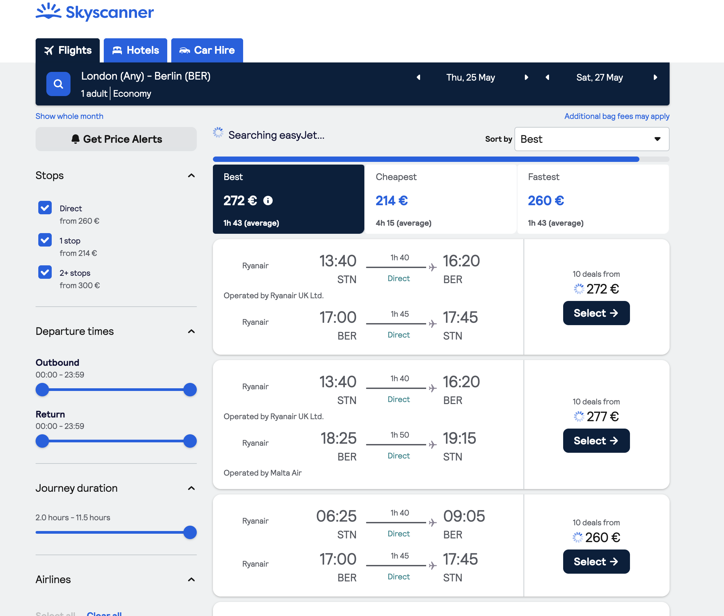Click 1 adult Economy traveller details
Image resolution: width=724 pixels, height=616 pixels.
[x=116, y=94]
